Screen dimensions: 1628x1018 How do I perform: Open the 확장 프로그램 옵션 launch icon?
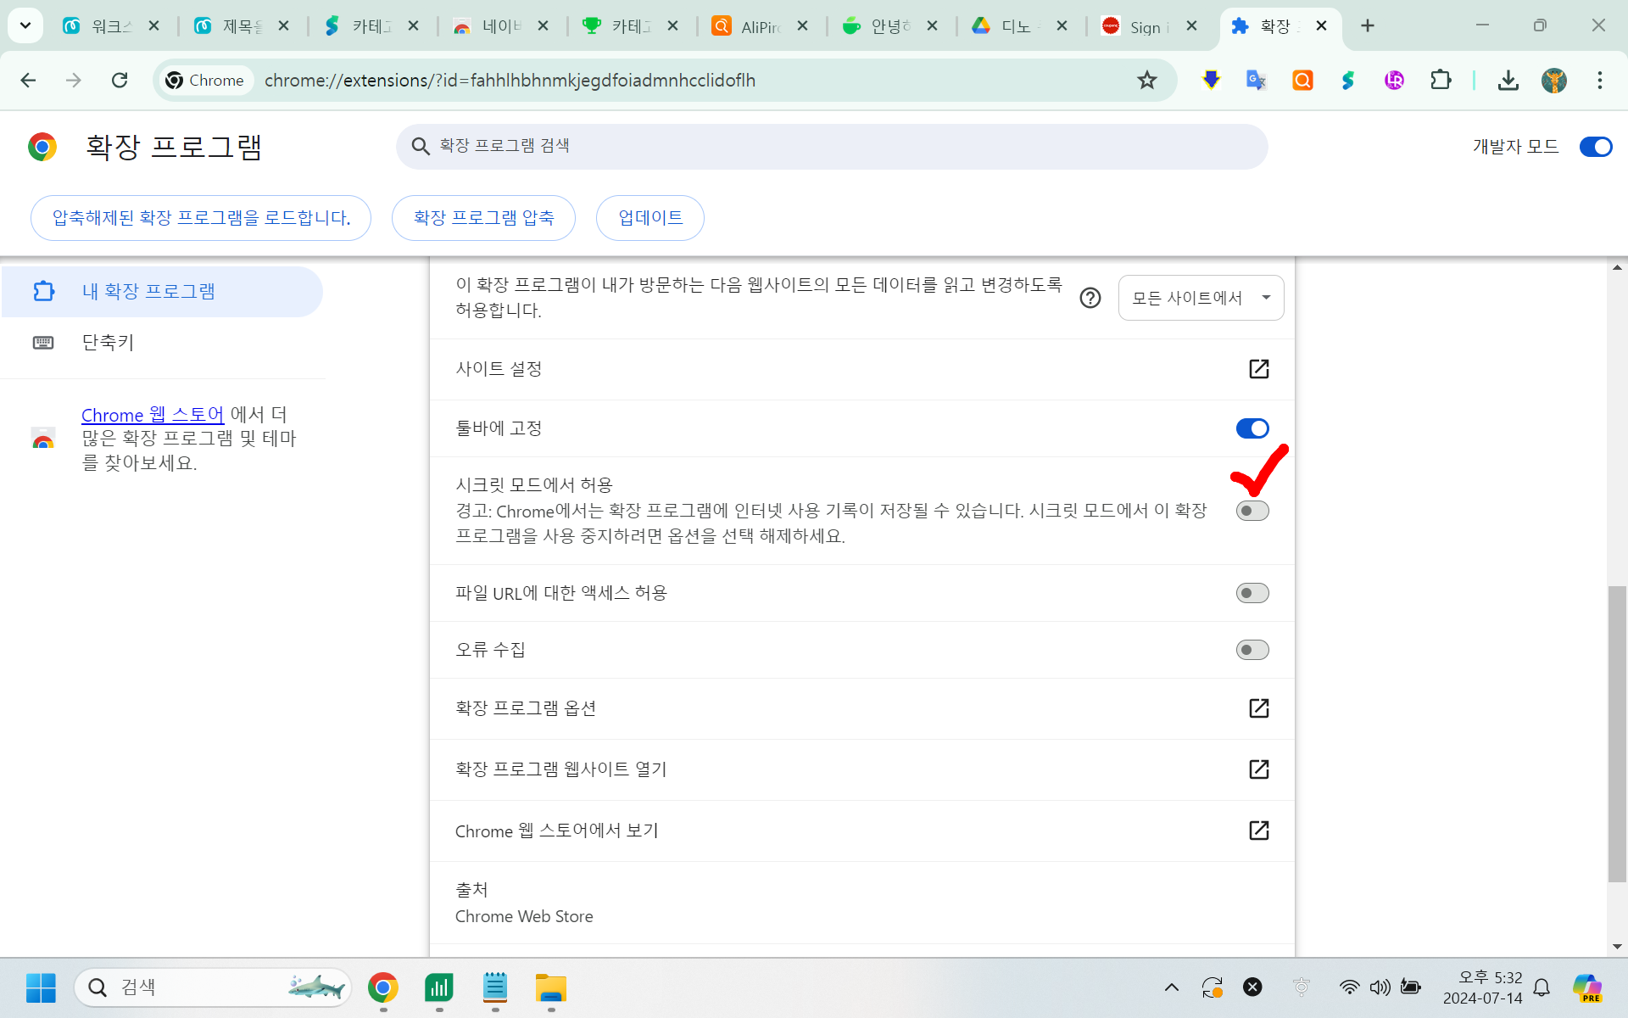(x=1258, y=708)
